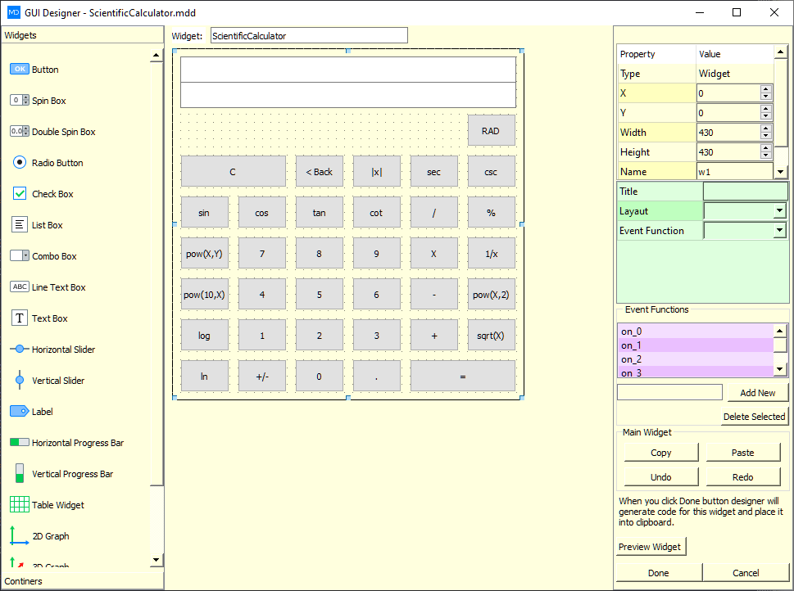
Task: Select the sqrt(X) button on canvas
Action: (x=491, y=335)
